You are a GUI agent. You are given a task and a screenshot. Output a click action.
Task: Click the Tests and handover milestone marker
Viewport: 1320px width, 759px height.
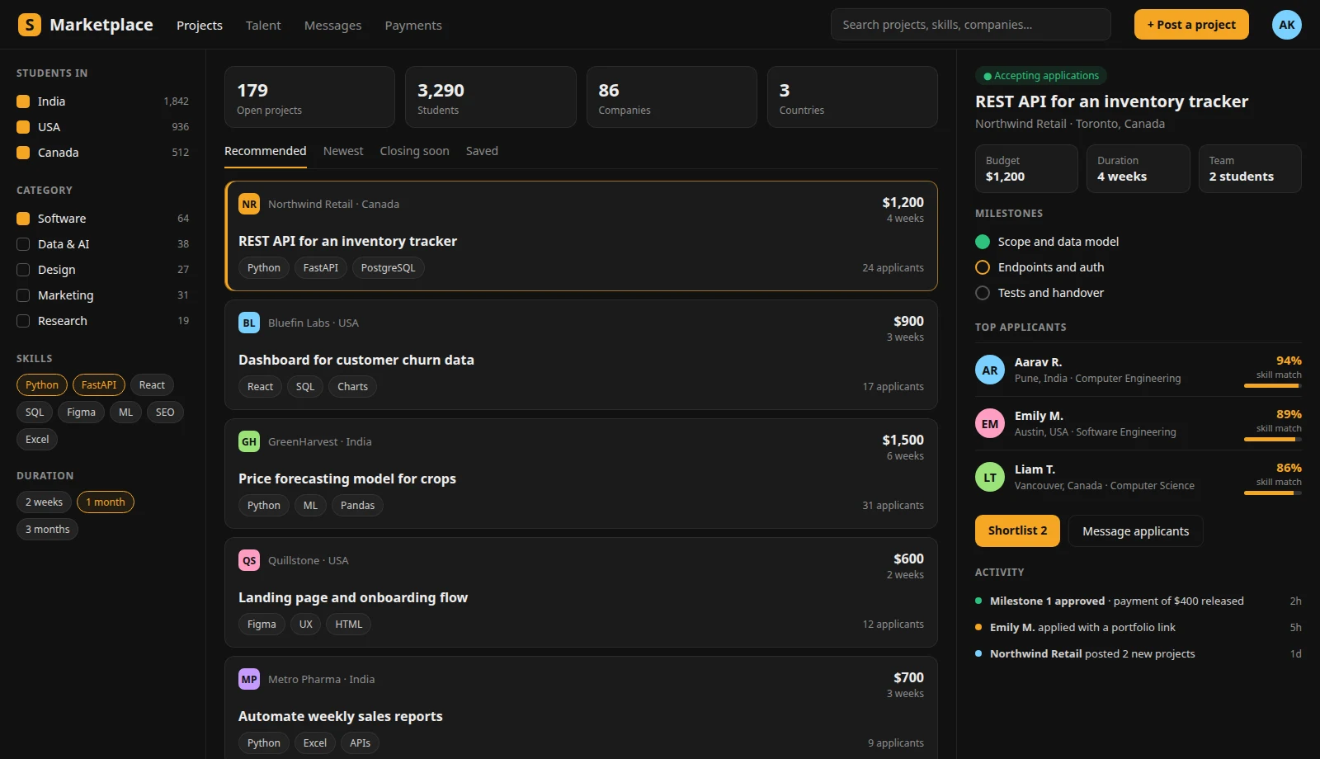pos(983,293)
